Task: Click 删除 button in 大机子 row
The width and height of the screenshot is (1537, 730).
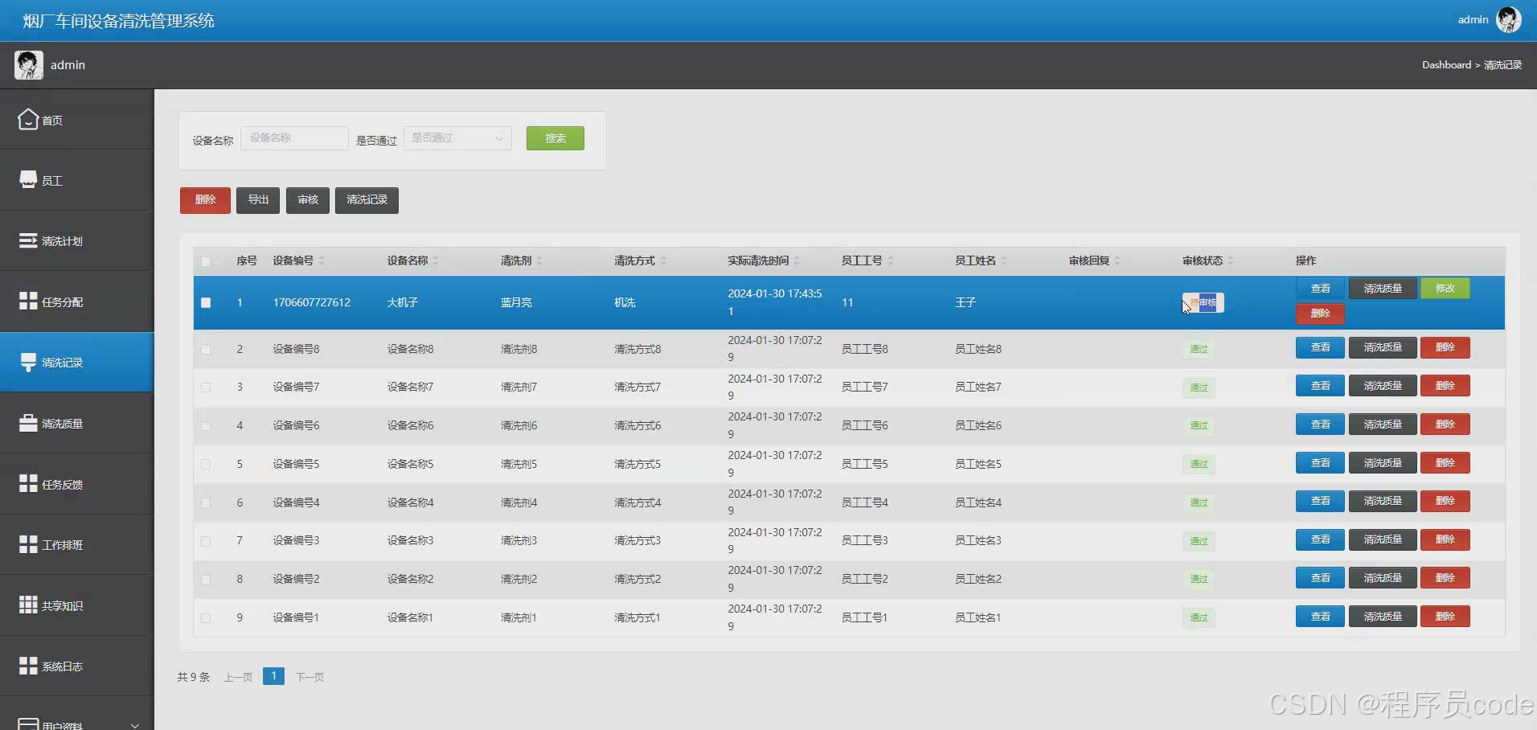Action: tap(1320, 314)
